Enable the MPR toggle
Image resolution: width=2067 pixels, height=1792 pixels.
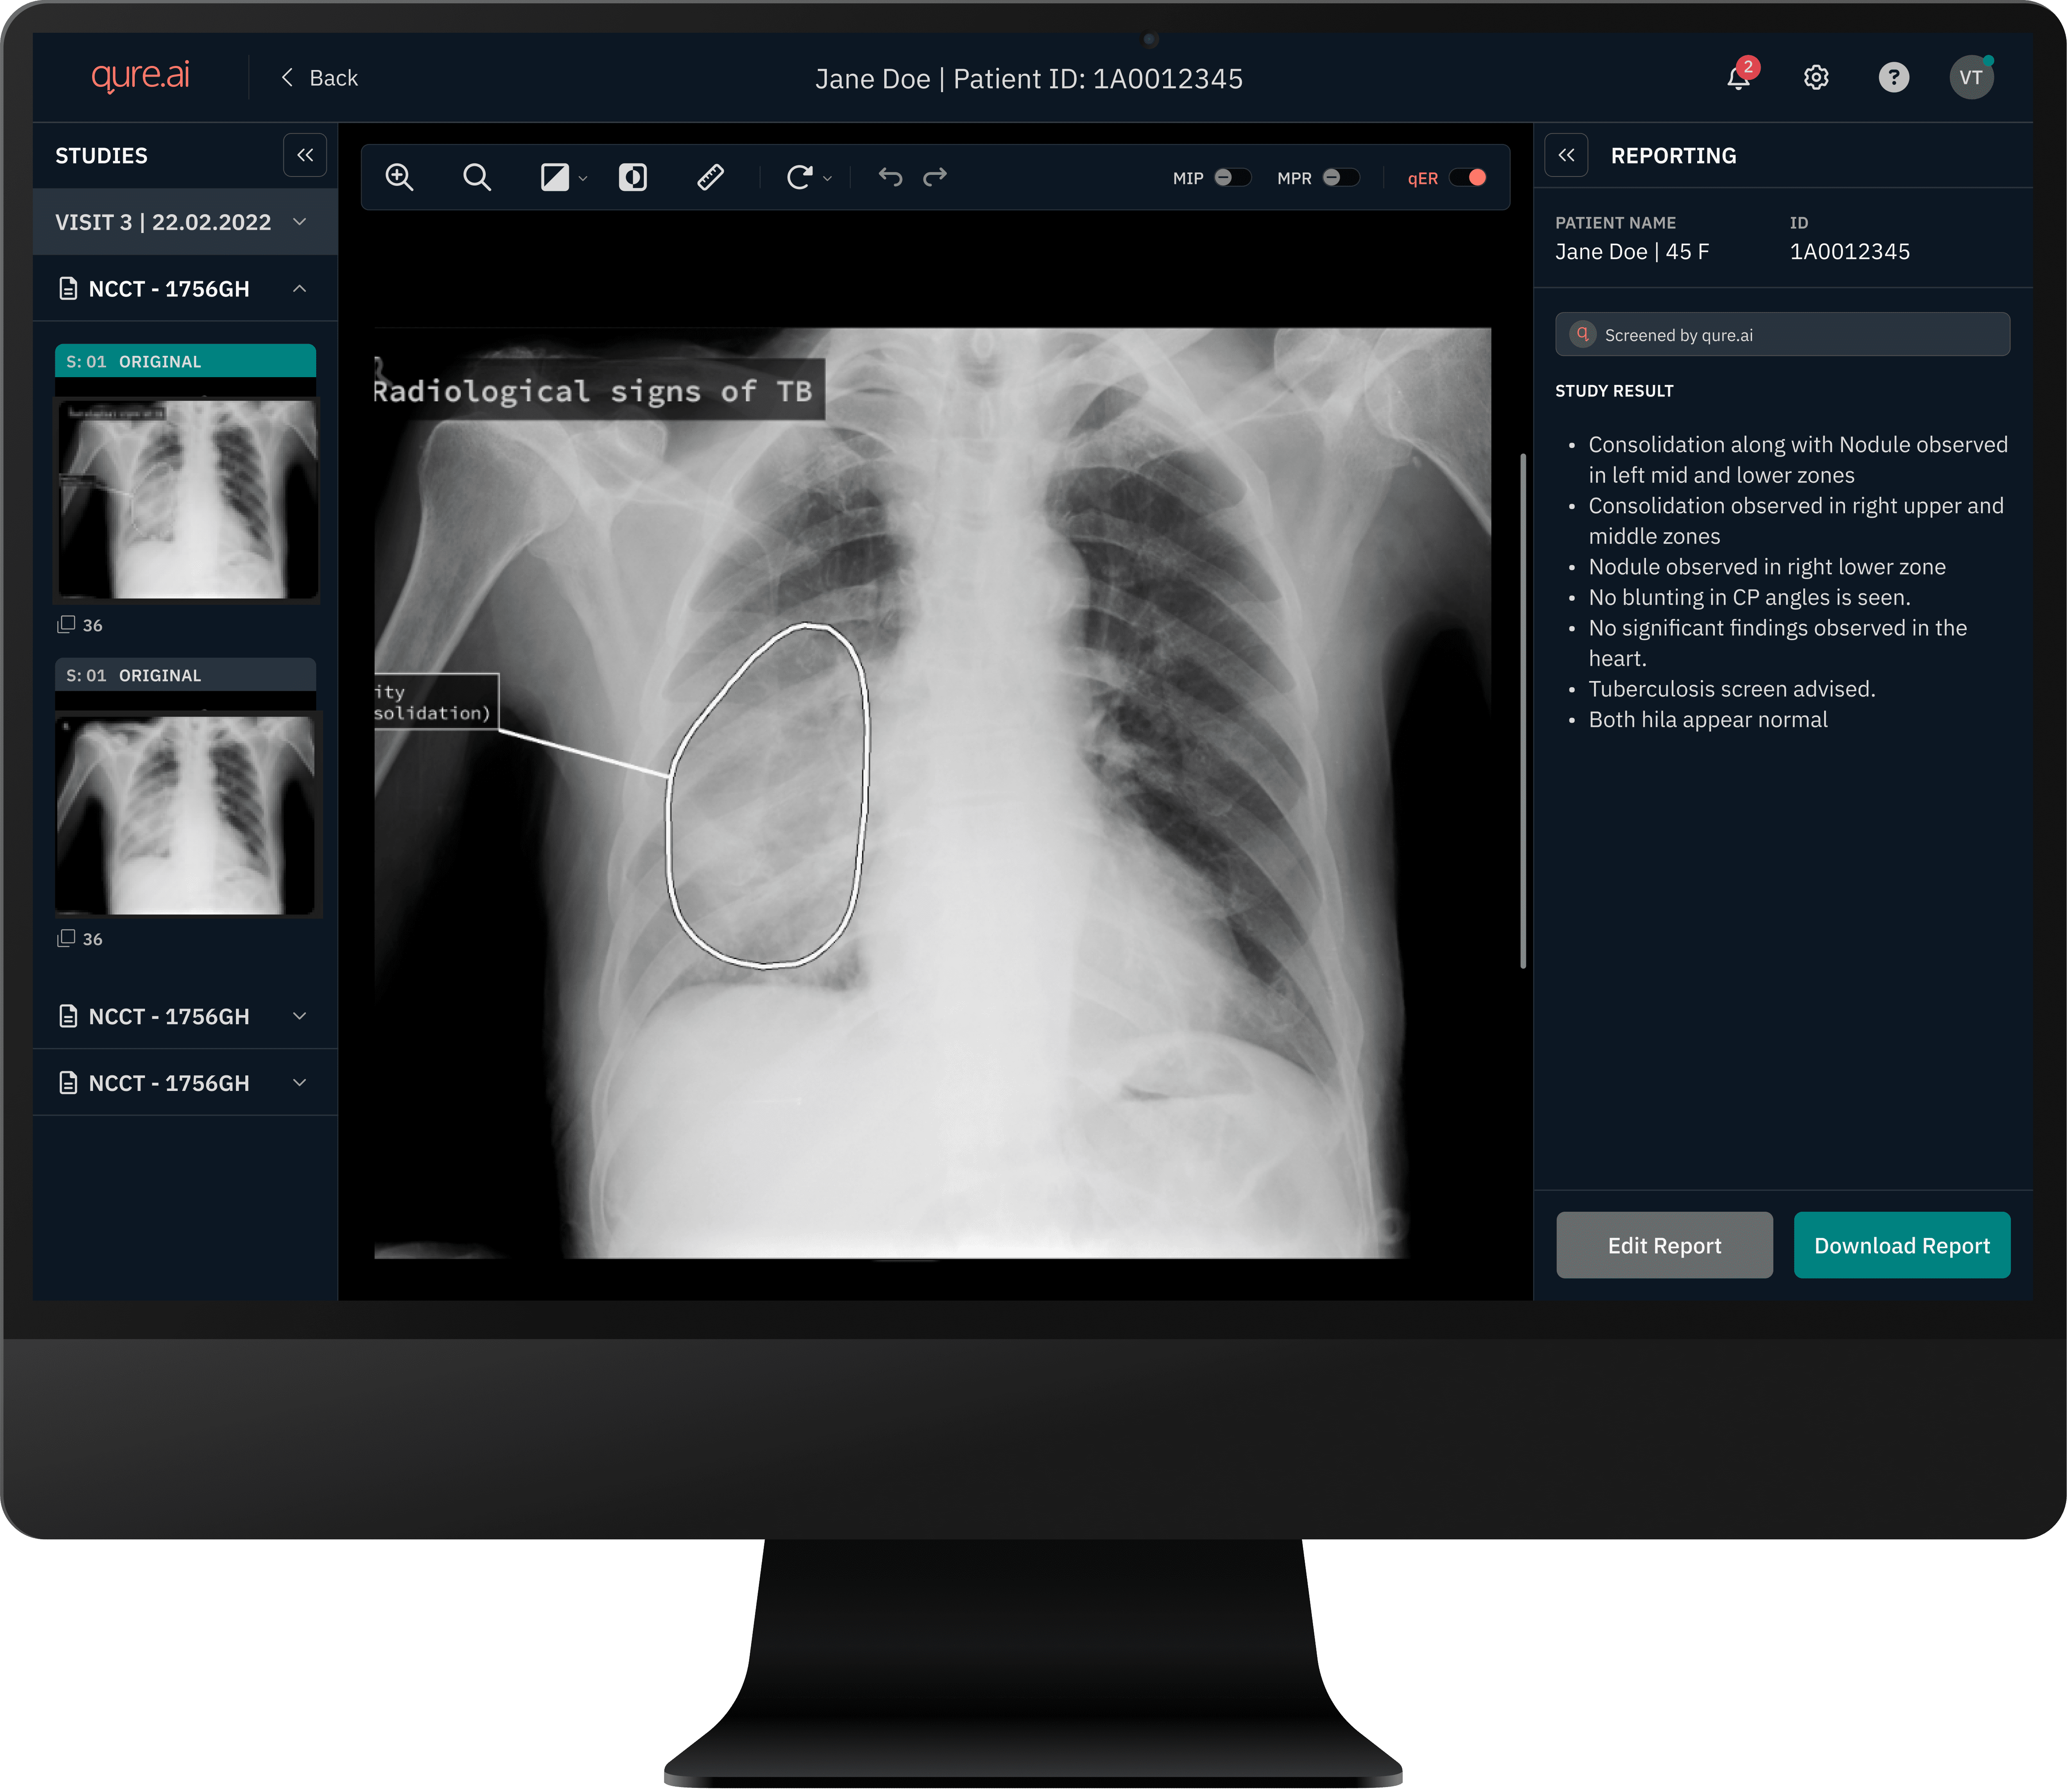1340,177
